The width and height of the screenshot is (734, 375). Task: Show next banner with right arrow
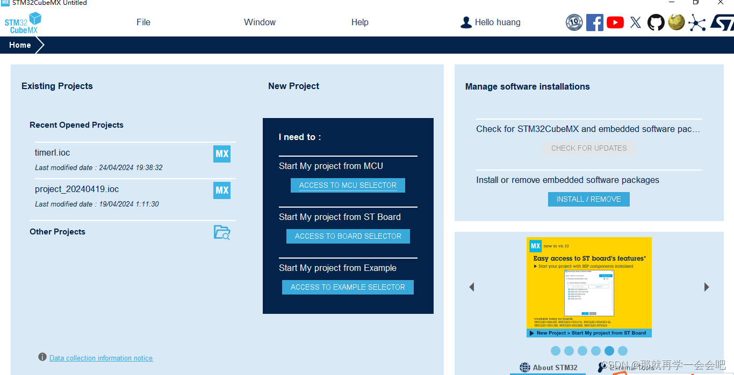[707, 287]
